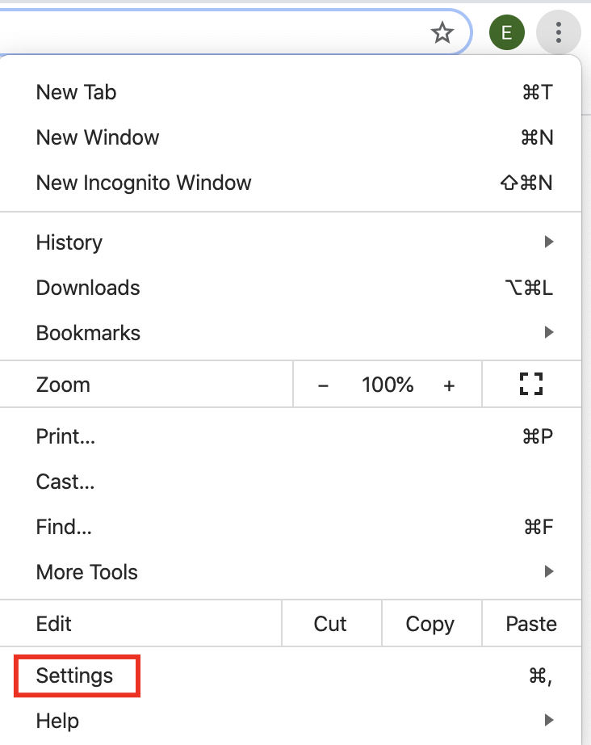Open the profile avatar E
591x745 pixels.
507,33
